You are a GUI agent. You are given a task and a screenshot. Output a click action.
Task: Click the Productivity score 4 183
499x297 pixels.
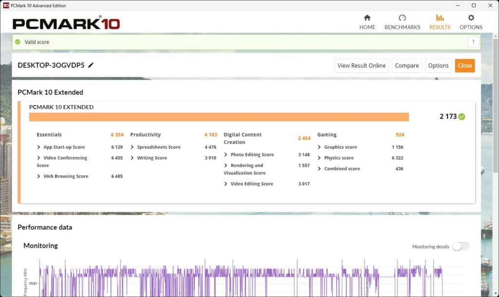[x=211, y=135]
